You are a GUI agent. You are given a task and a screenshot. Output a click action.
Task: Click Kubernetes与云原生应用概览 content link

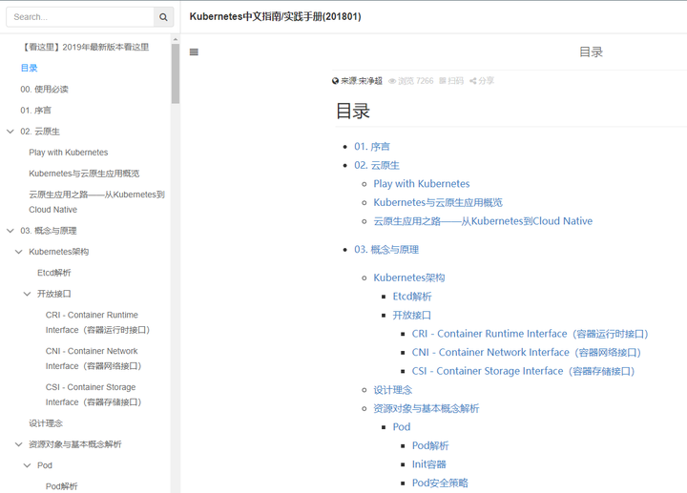point(438,202)
